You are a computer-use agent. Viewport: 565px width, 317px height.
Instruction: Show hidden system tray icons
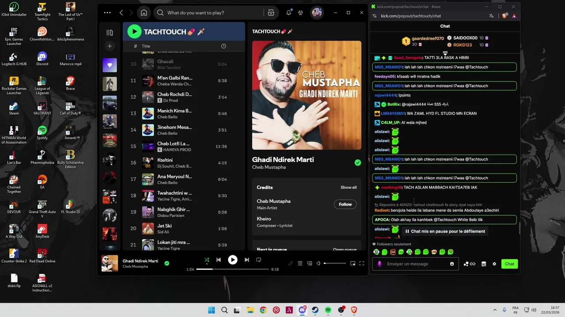point(495,310)
